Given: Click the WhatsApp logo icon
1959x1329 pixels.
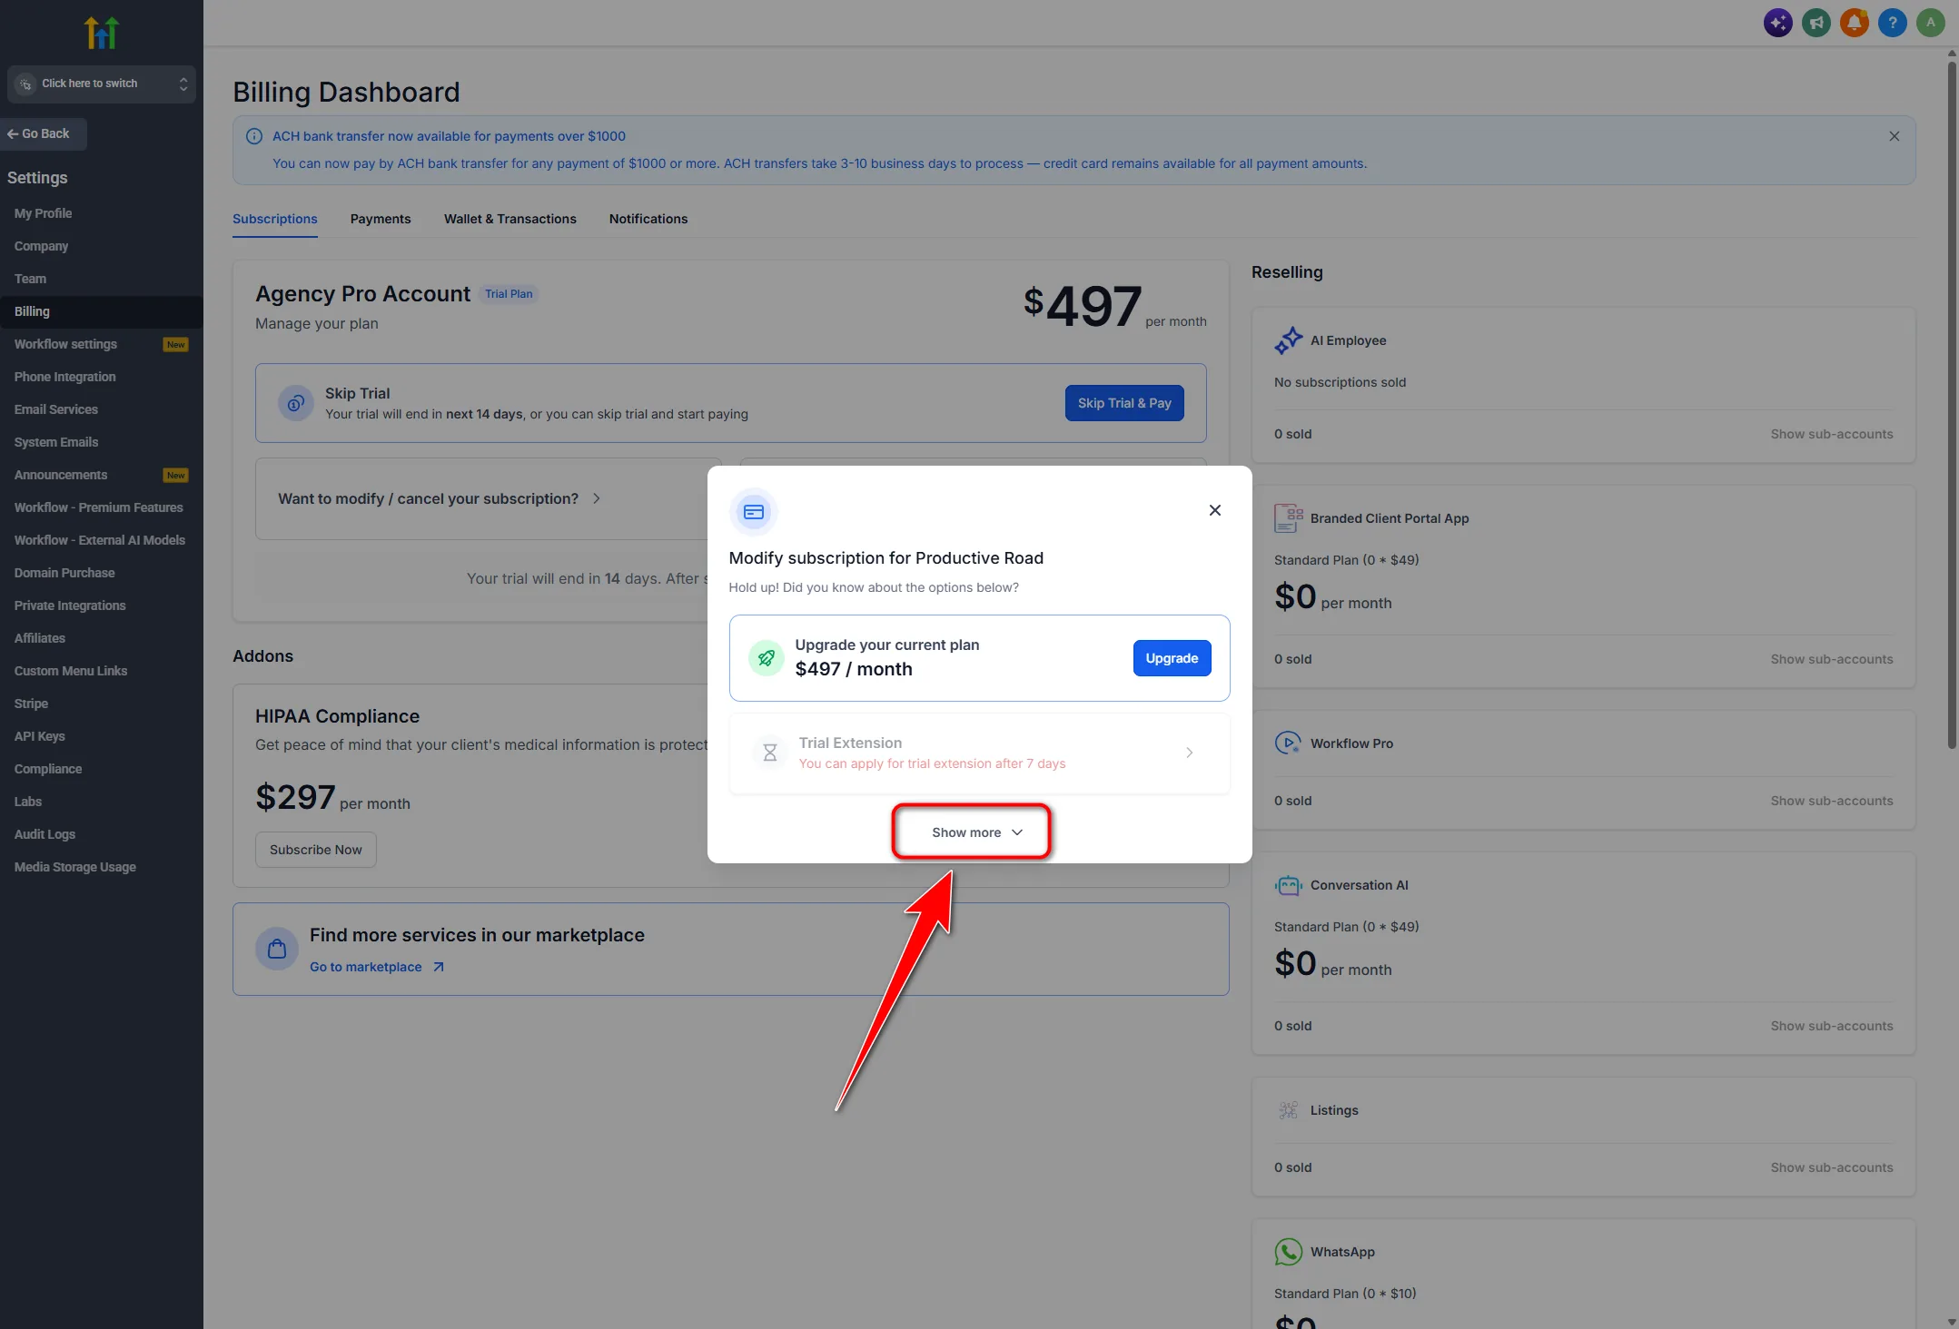Looking at the screenshot, I should 1288,1252.
